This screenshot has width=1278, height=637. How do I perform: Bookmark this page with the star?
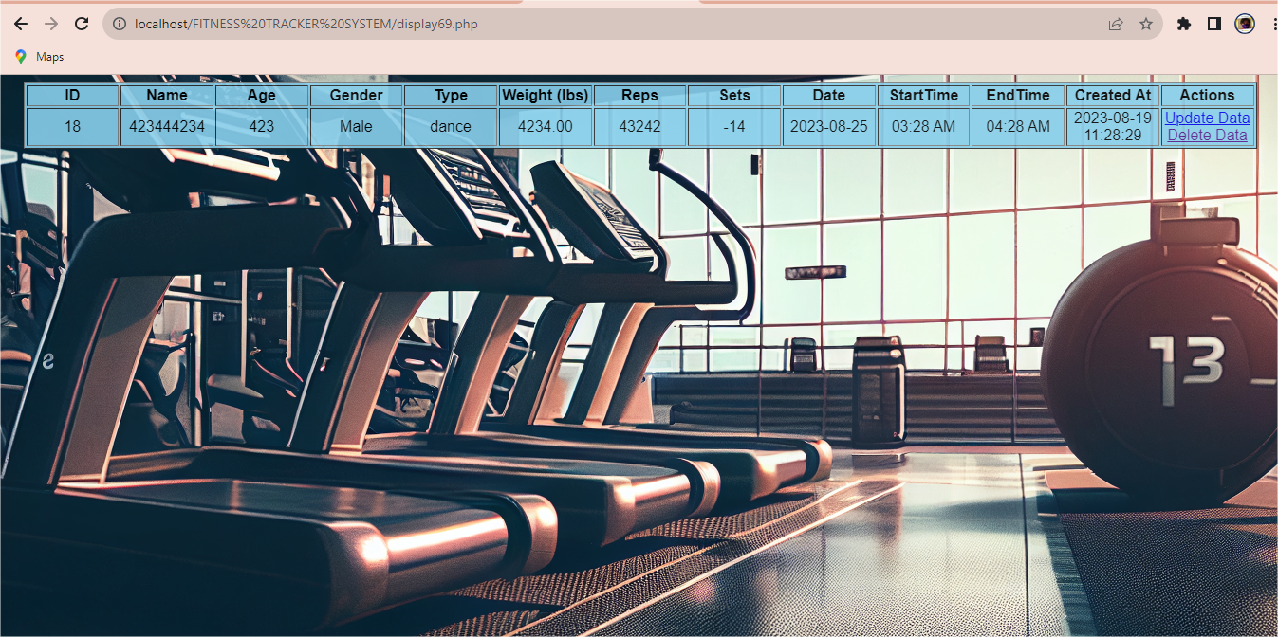pos(1146,24)
